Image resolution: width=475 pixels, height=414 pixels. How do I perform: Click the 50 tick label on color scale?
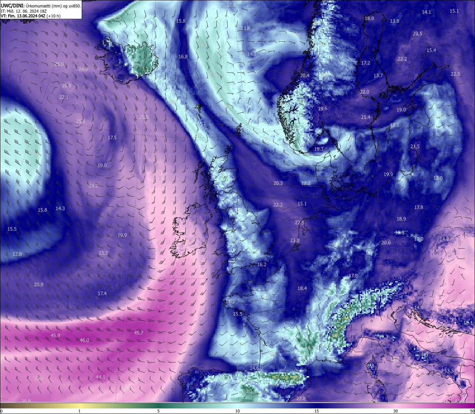tap(472, 411)
